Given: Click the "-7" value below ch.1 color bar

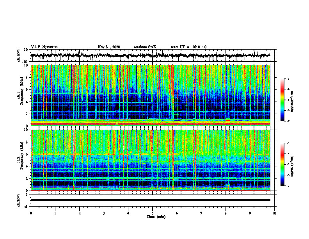Looking at the screenshot, I should 288,121.
